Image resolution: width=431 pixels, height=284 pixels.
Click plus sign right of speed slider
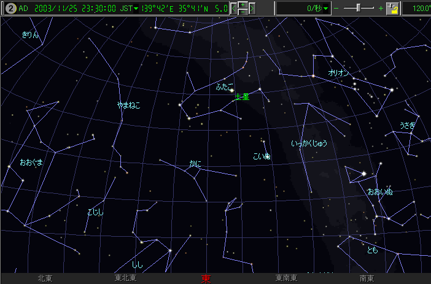381,9
